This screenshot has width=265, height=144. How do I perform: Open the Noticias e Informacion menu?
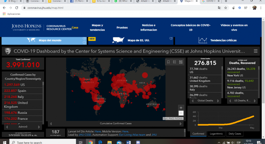[x=149, y=27]
